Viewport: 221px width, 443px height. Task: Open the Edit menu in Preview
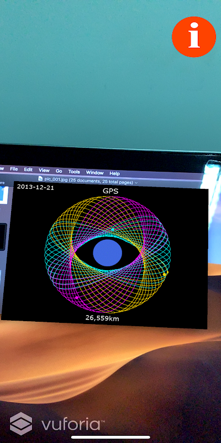[28, 170]
